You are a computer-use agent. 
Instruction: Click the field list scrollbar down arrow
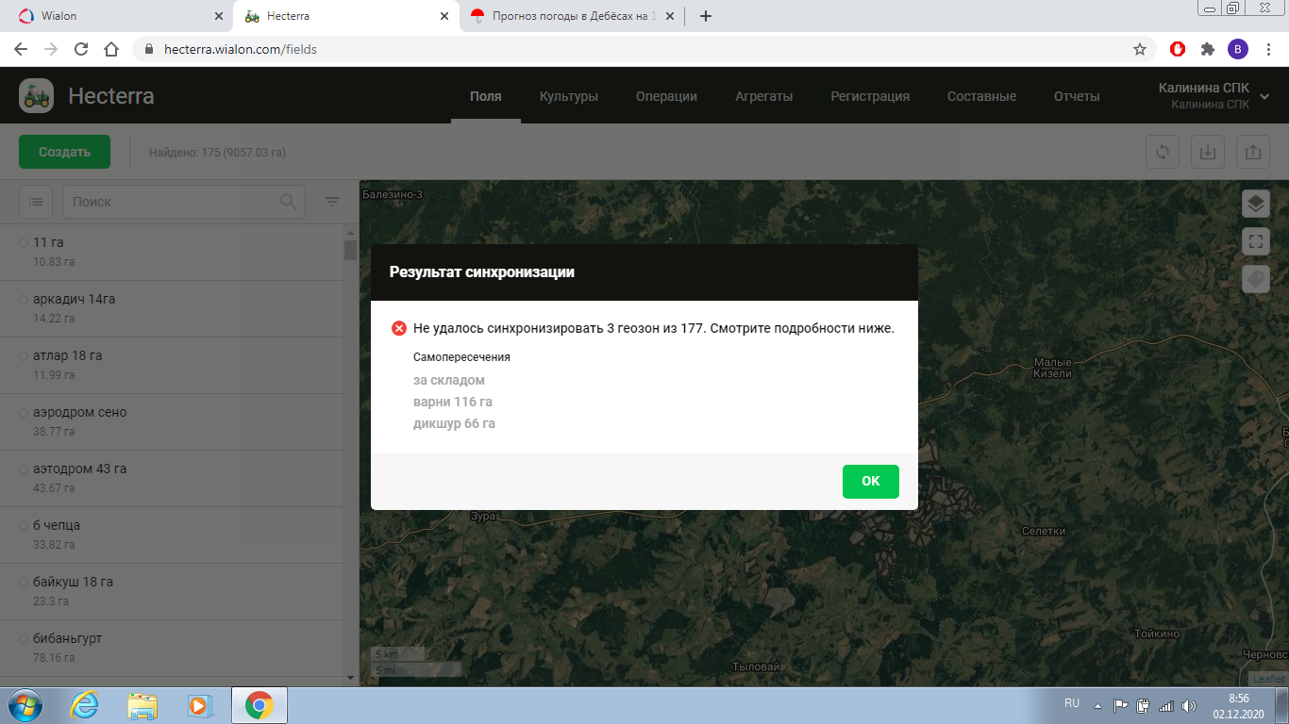350,678
